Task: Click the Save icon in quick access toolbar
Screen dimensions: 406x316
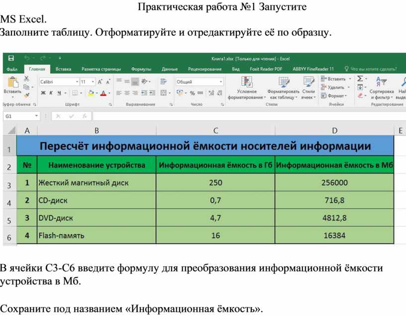Action: point(11,58)
